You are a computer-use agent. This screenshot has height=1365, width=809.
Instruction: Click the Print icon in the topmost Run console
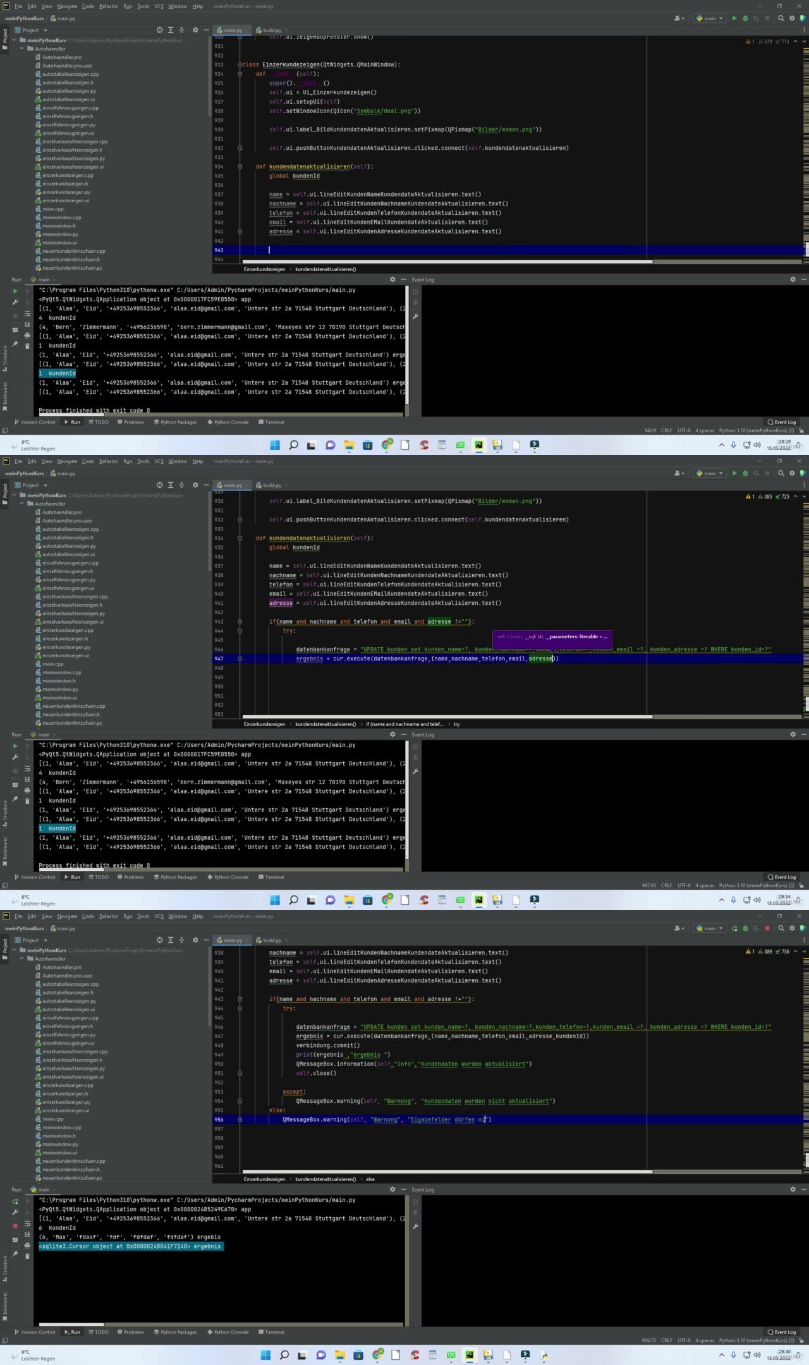click(x=27, y=335)
